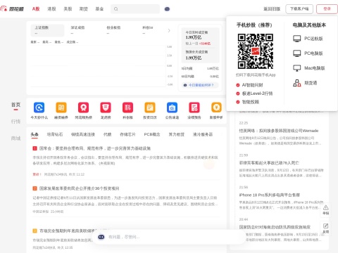
Task: Open the 同花顺热榜 medal icon
Action: click(x=83, y=108)
